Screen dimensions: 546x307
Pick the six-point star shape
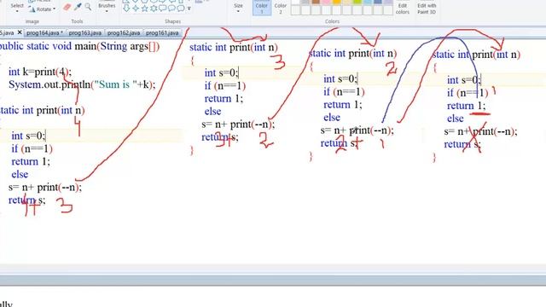[154, 8]
